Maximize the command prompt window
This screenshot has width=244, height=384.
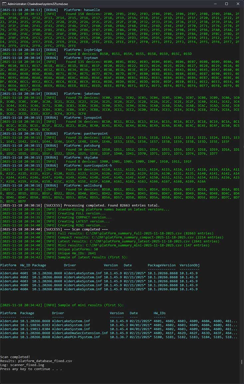[226, 4]
